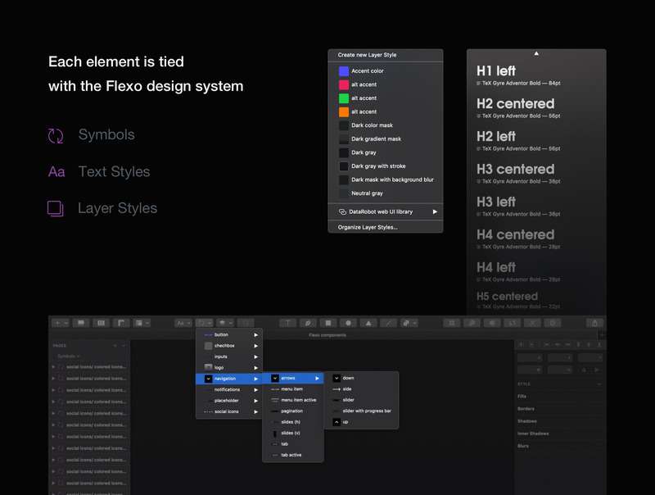The width and height of the screenshot is (655, 495).
Task: Select 'pagination' from the navigation submenu
Action: point(291,411)
